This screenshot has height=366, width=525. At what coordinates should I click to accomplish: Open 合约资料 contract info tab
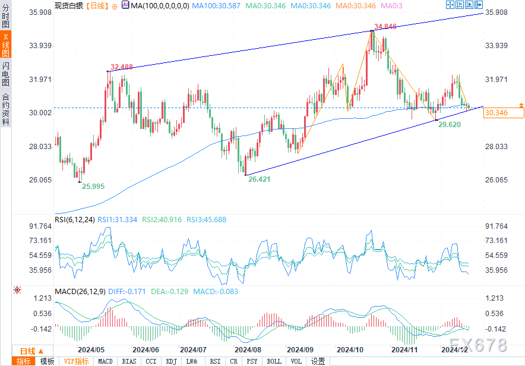[6, 109]
